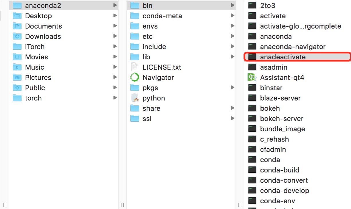The height and width of the screenshot is (209, 351).
Task: Click the Public folder icon
Action: (x=17, y=88)
